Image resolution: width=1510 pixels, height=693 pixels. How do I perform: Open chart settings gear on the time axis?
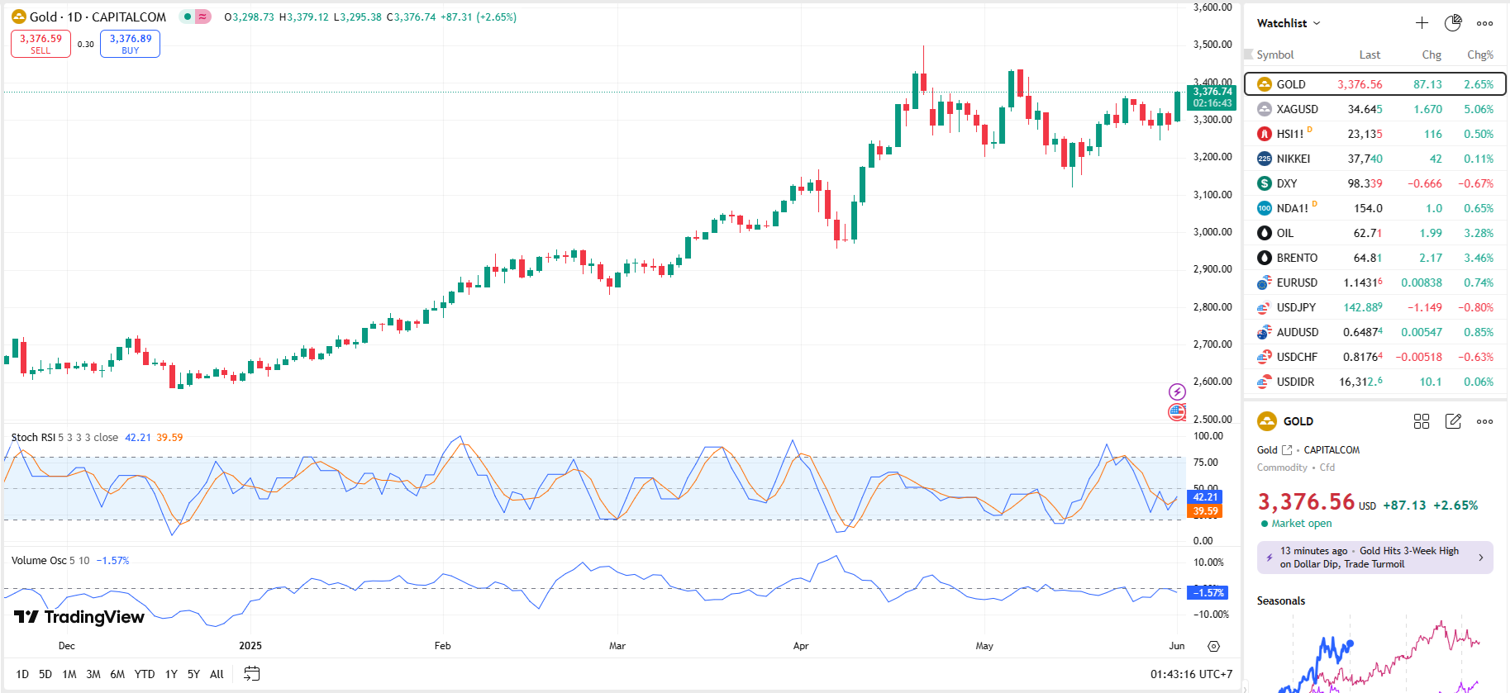[x=1213, y=646]
